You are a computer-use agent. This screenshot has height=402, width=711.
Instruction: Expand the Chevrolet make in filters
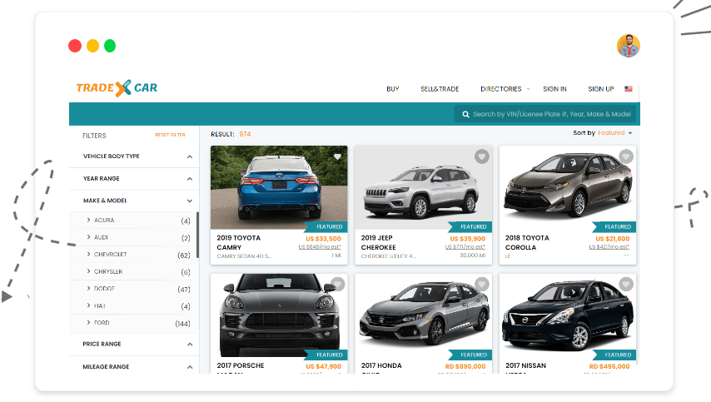click(89, 255)
